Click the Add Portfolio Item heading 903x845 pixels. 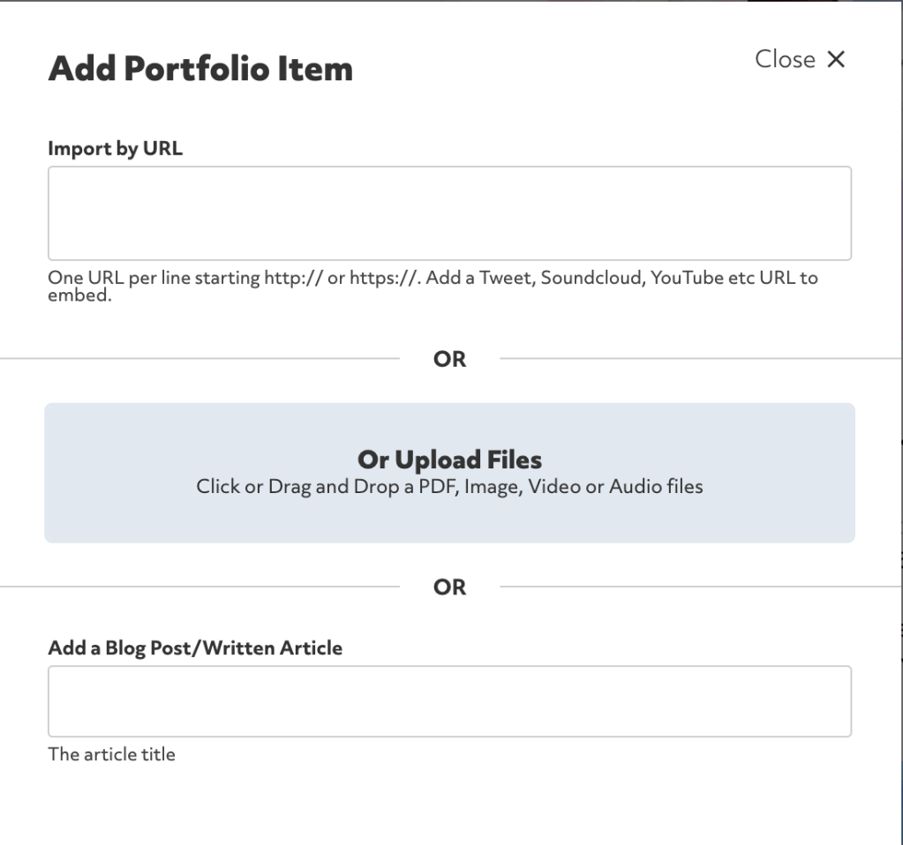click(x=200, y=69)
